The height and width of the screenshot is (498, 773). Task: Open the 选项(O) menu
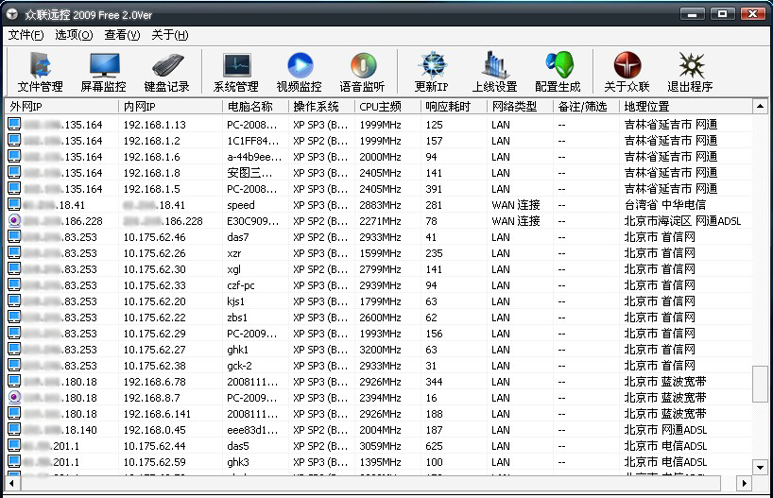point(74,35)
